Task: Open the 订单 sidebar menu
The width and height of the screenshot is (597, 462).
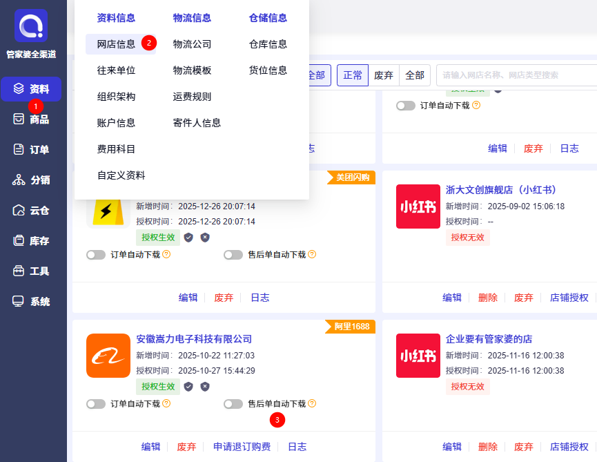Action: 31,150
